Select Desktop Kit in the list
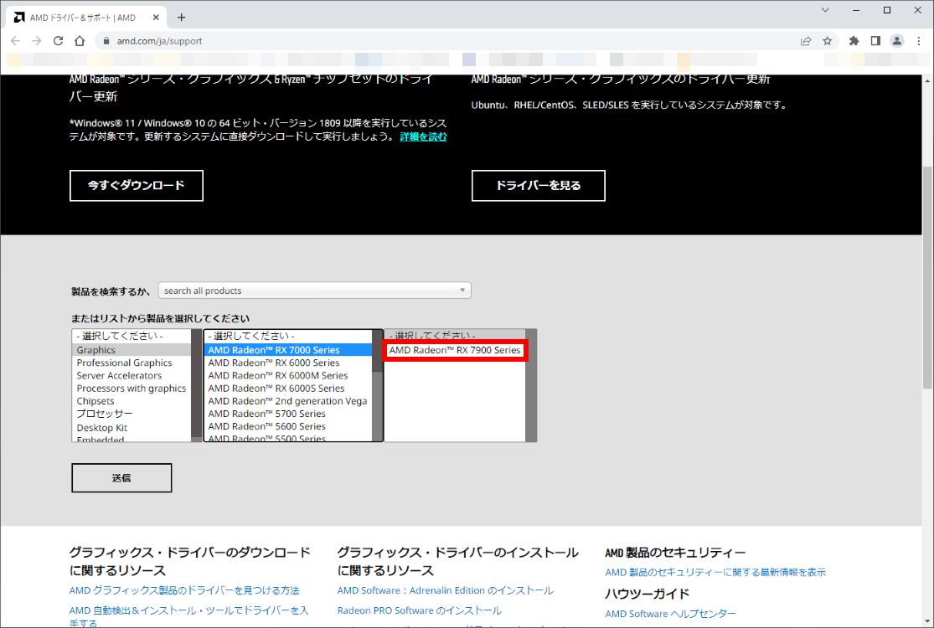The width and height of the screenshot is (934, 628). 132,427
